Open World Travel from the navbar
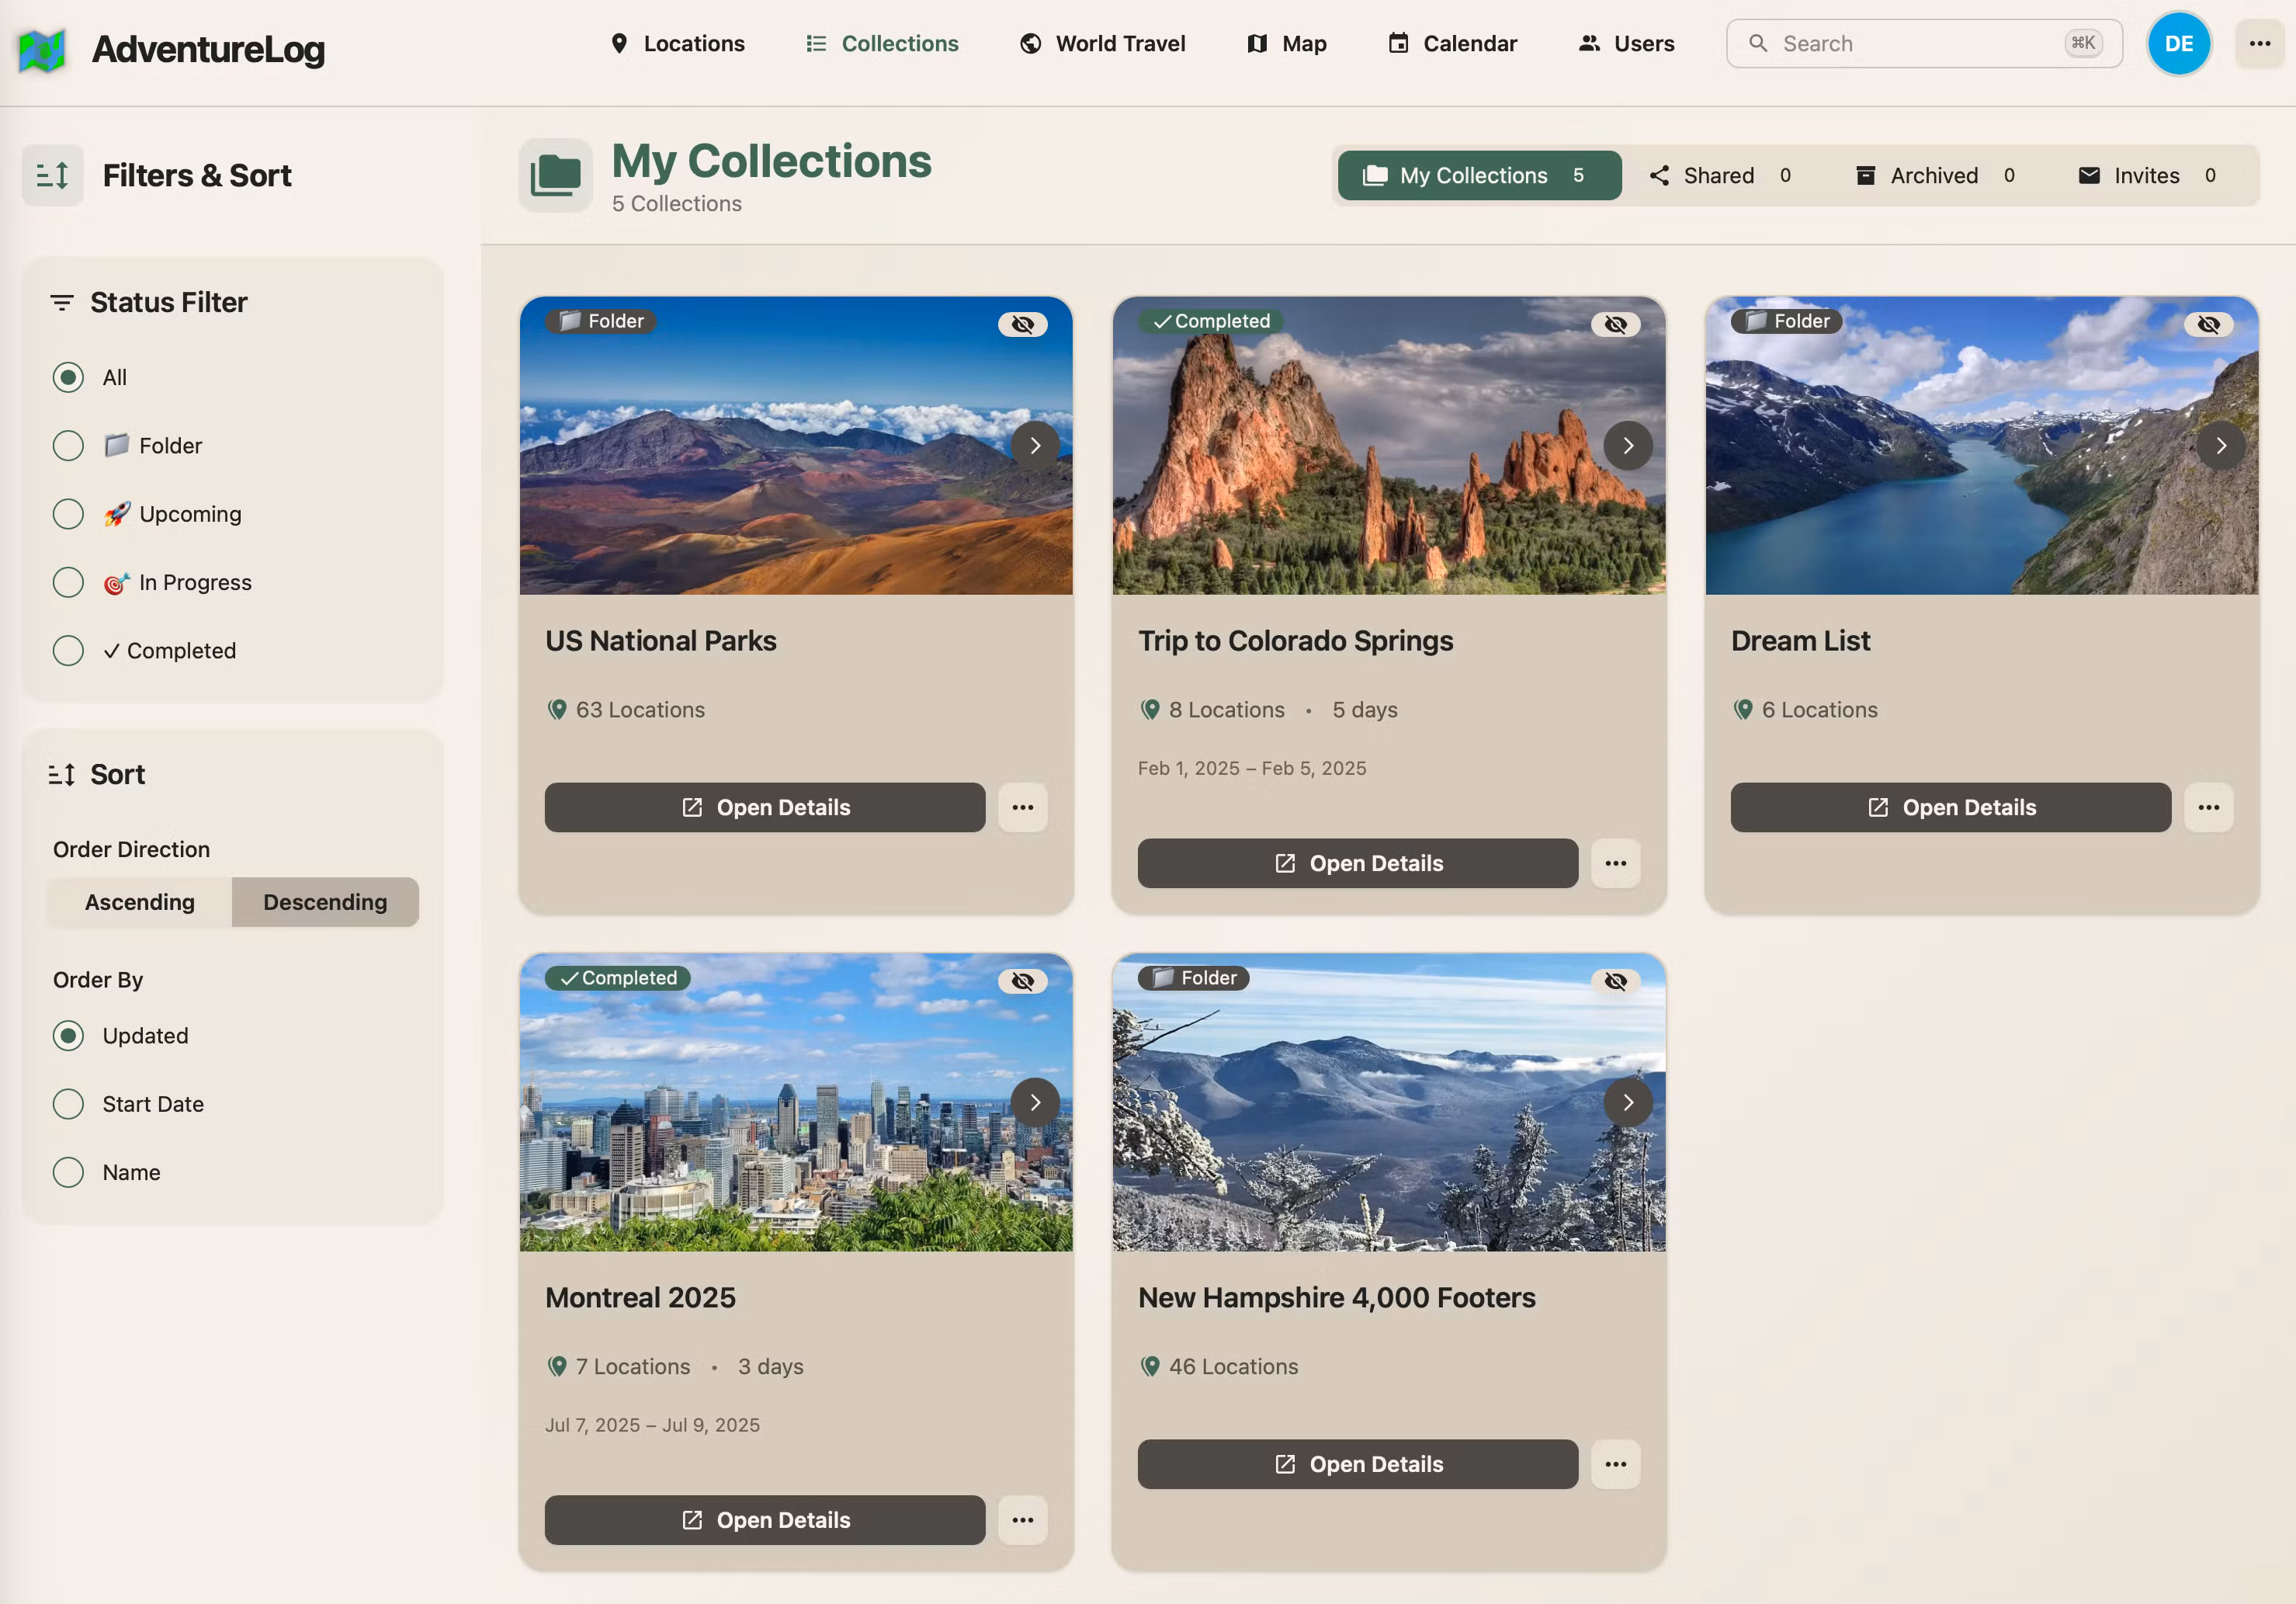The image size is (2296, 1604). coord(1102,44)
